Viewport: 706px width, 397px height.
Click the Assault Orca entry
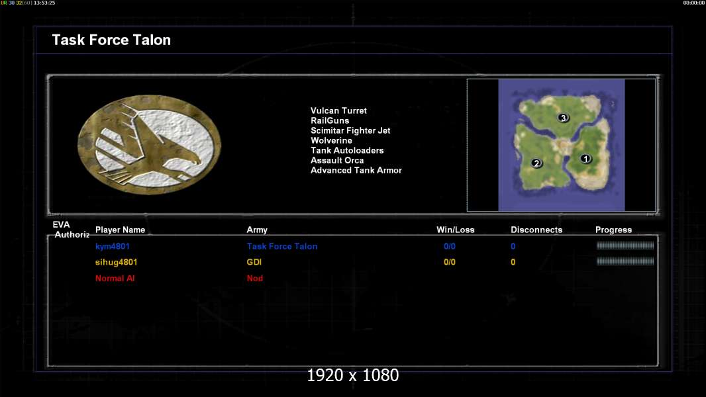coord(337,160)
